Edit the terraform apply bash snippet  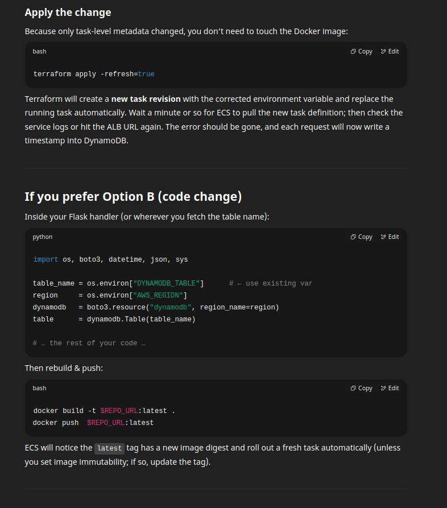pyautogui.click(x=390, y=52)
